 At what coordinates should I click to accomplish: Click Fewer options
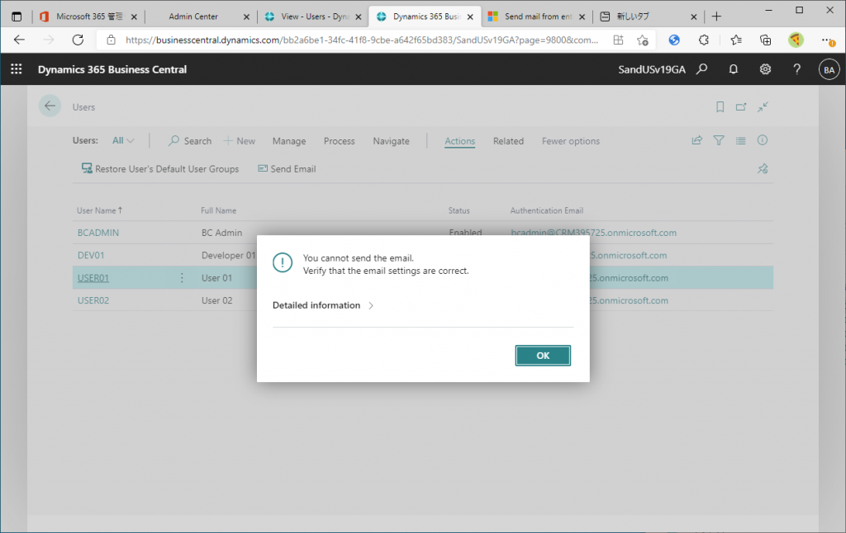(571, 140)
